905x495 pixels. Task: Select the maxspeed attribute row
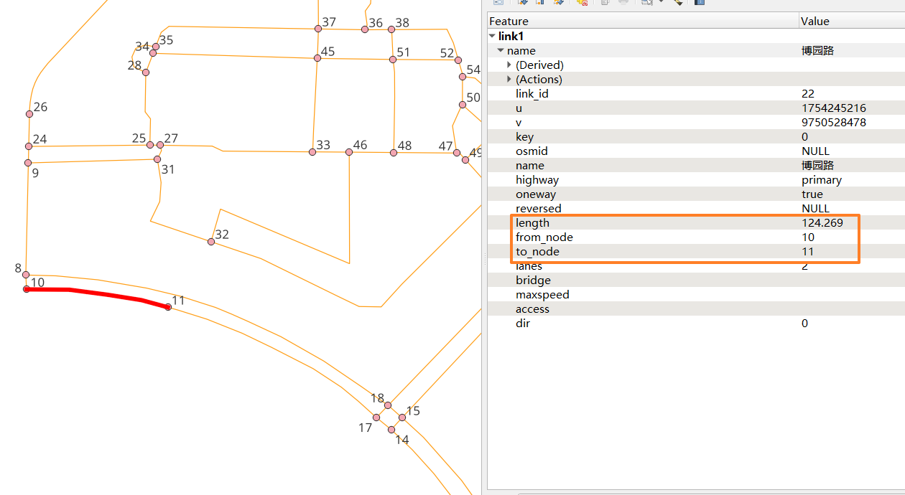696,294
